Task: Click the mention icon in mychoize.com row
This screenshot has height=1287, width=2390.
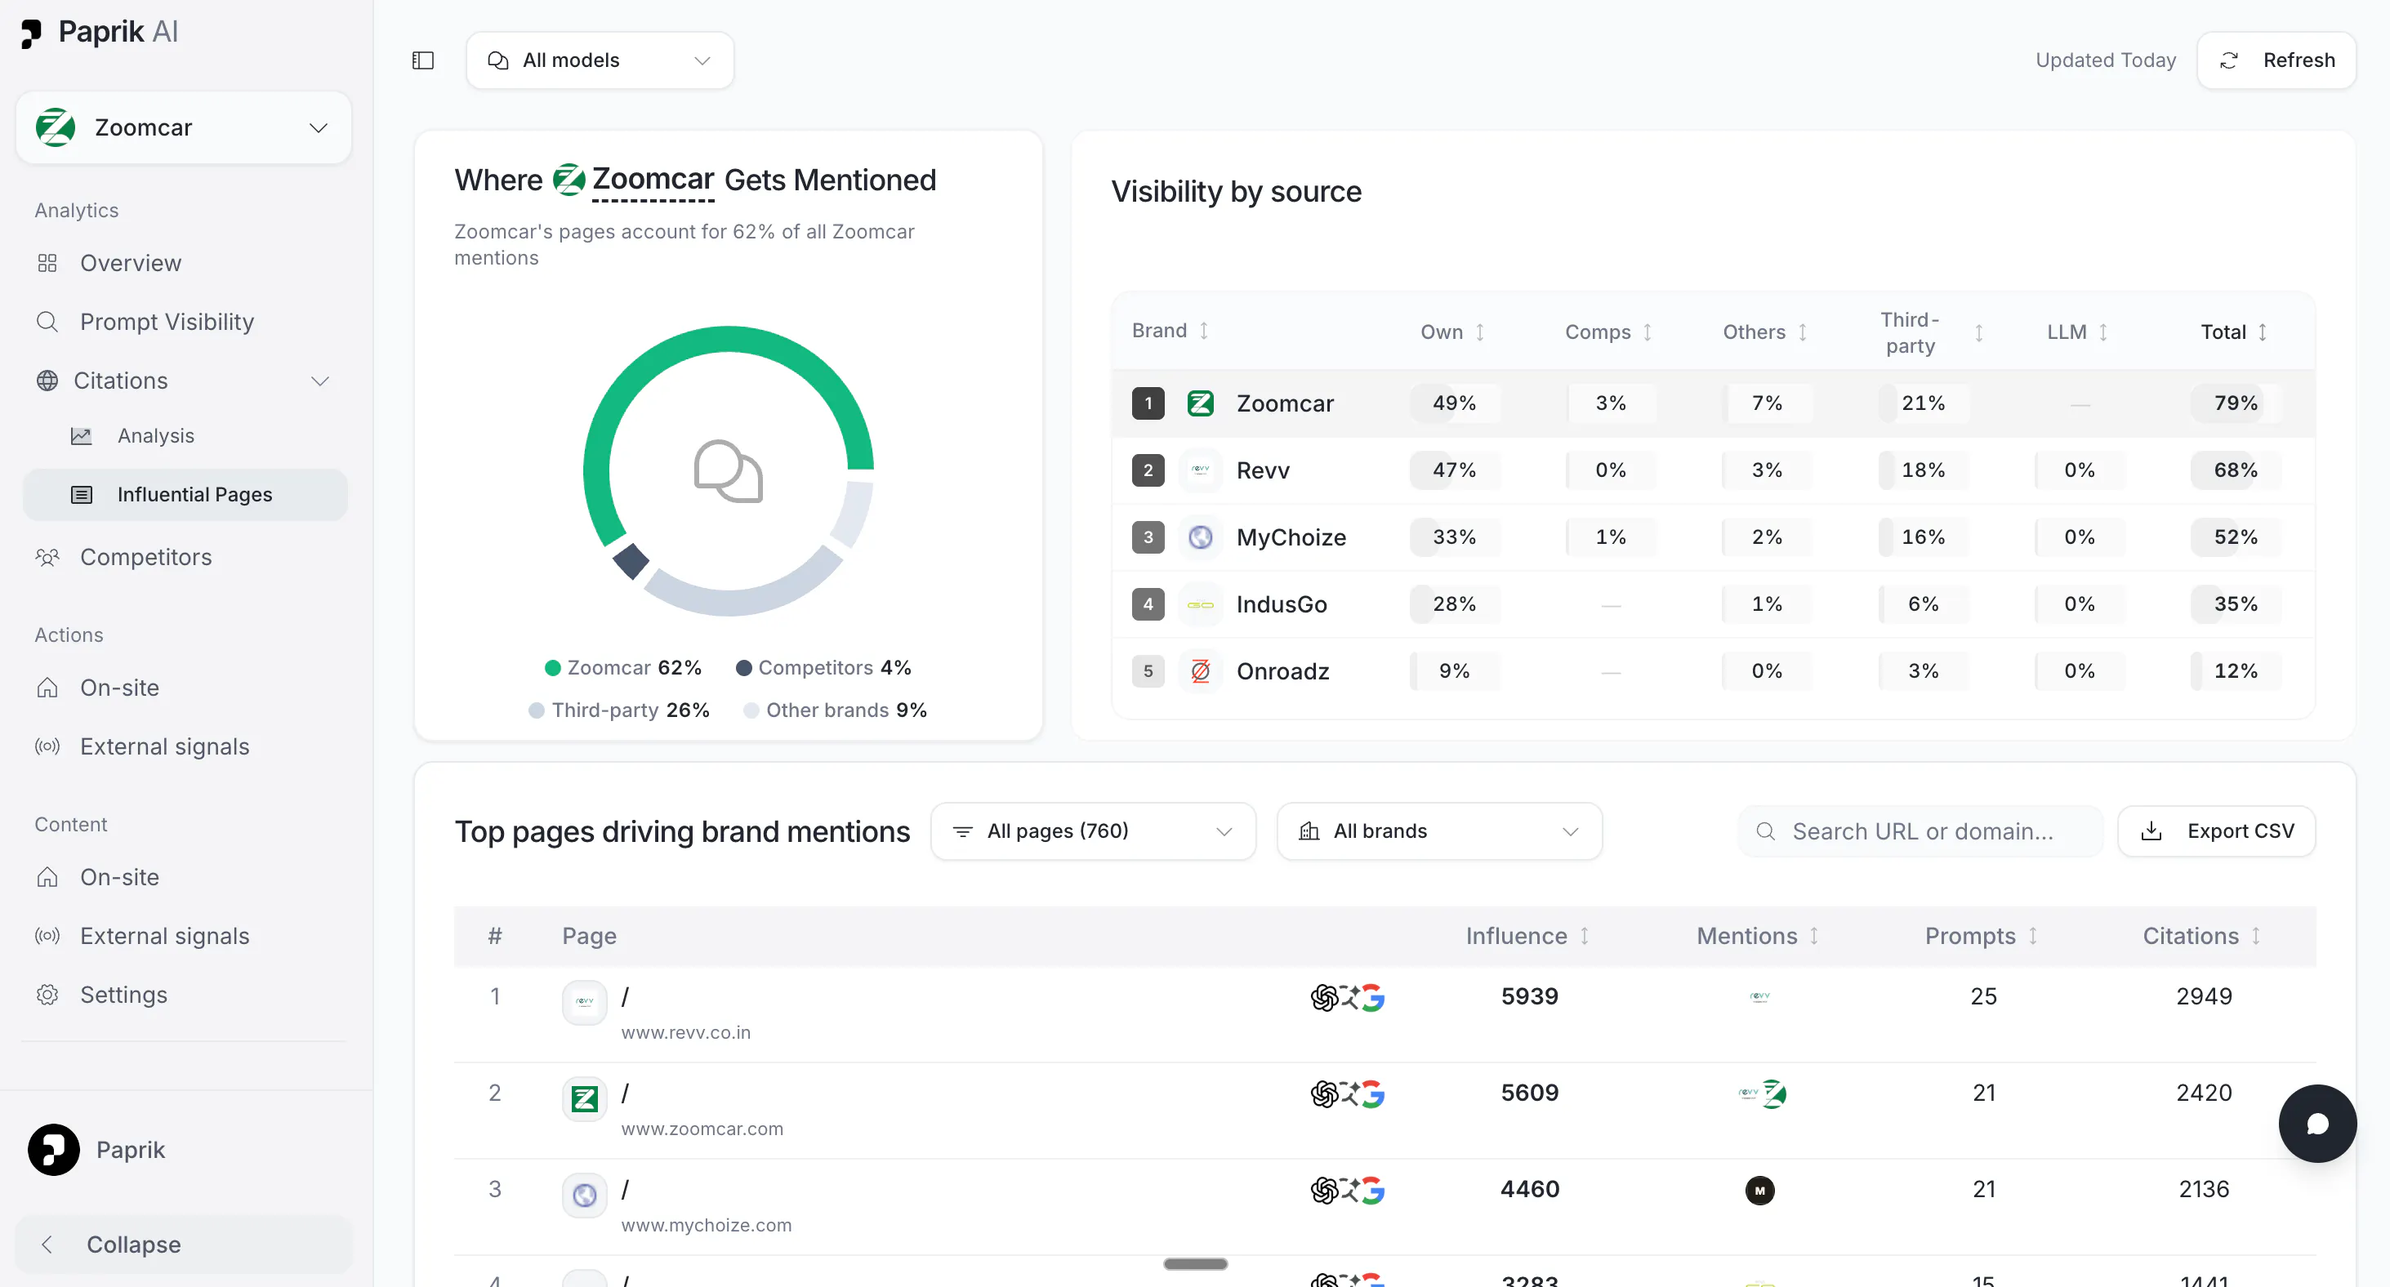Action: pyautogui.click(x=1760, y=1191)
